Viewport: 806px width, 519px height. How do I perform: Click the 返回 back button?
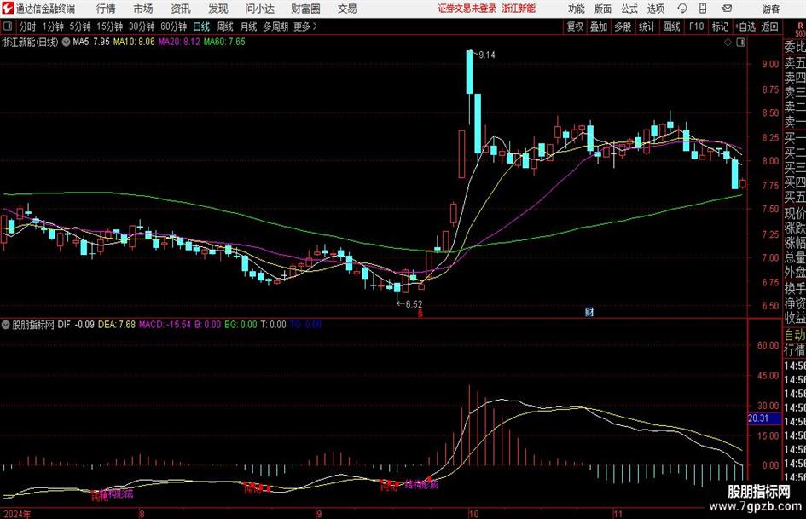769,26
